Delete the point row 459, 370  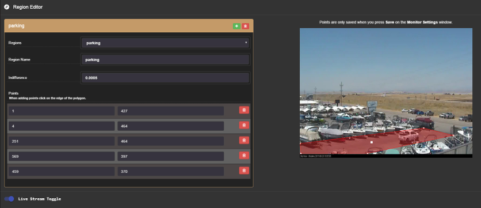click(244, 171)
